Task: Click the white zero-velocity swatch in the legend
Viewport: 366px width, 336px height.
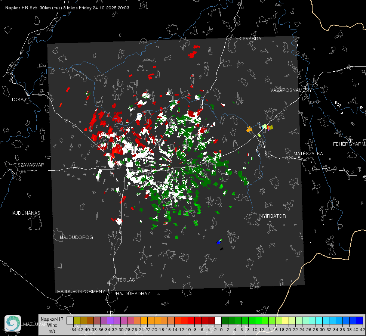Action: coord(218,320)
